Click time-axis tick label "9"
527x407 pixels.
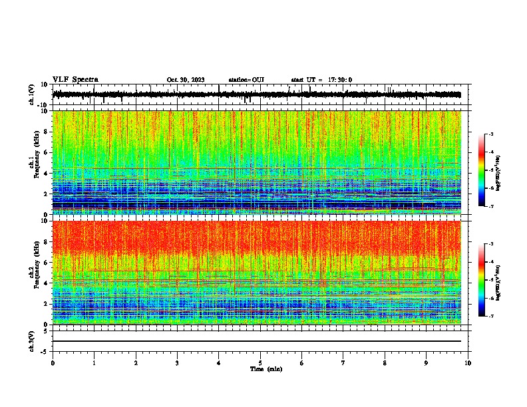[x=426, y=363]
